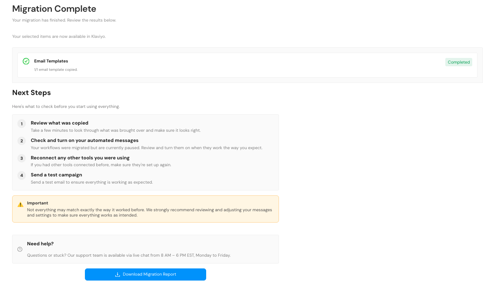Click the 1/1 email template copied progress text
The image size is (487, 290).
(x=56, y=69)
